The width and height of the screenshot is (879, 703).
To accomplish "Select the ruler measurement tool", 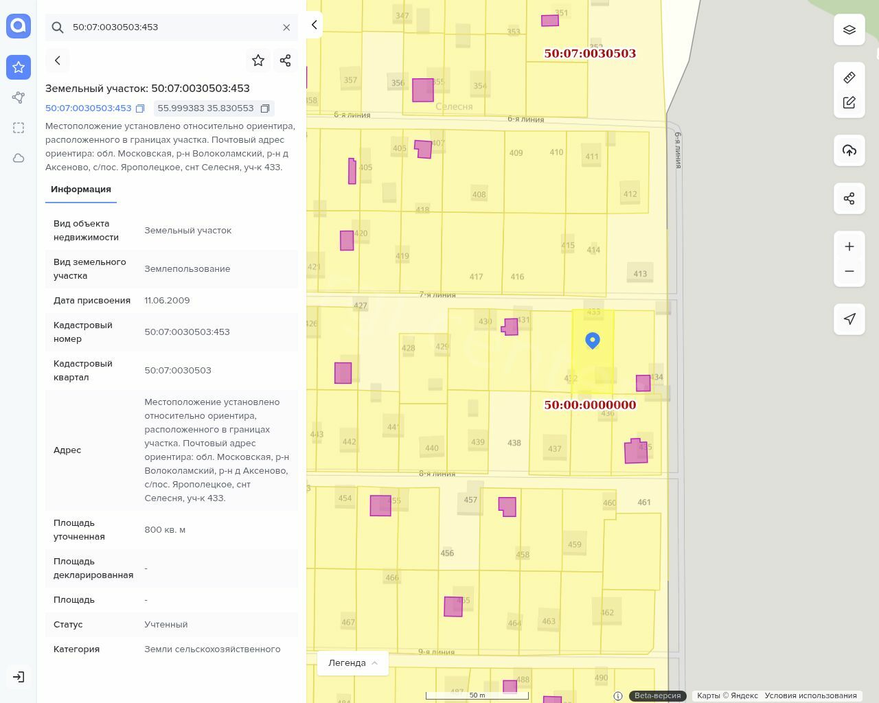I will [x=849, y=78].
